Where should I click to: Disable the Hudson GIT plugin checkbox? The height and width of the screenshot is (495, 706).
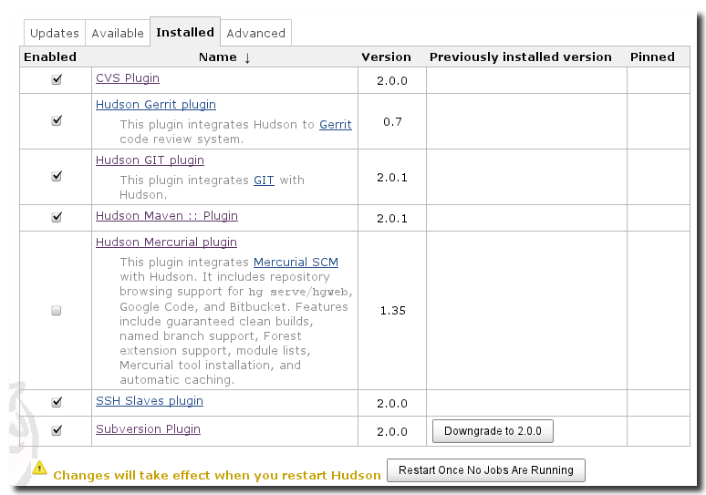(57, 176)
